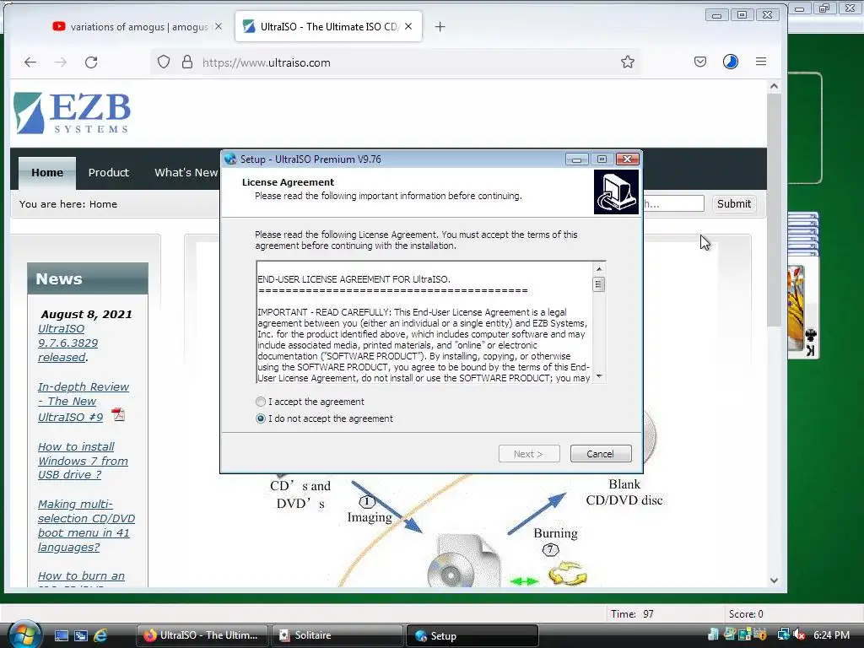Click license text scroll down arrow
Screen dimensions: 864x648
[x=599, y=376]
